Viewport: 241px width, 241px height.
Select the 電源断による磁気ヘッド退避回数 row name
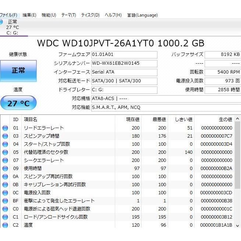pos(57,209)
